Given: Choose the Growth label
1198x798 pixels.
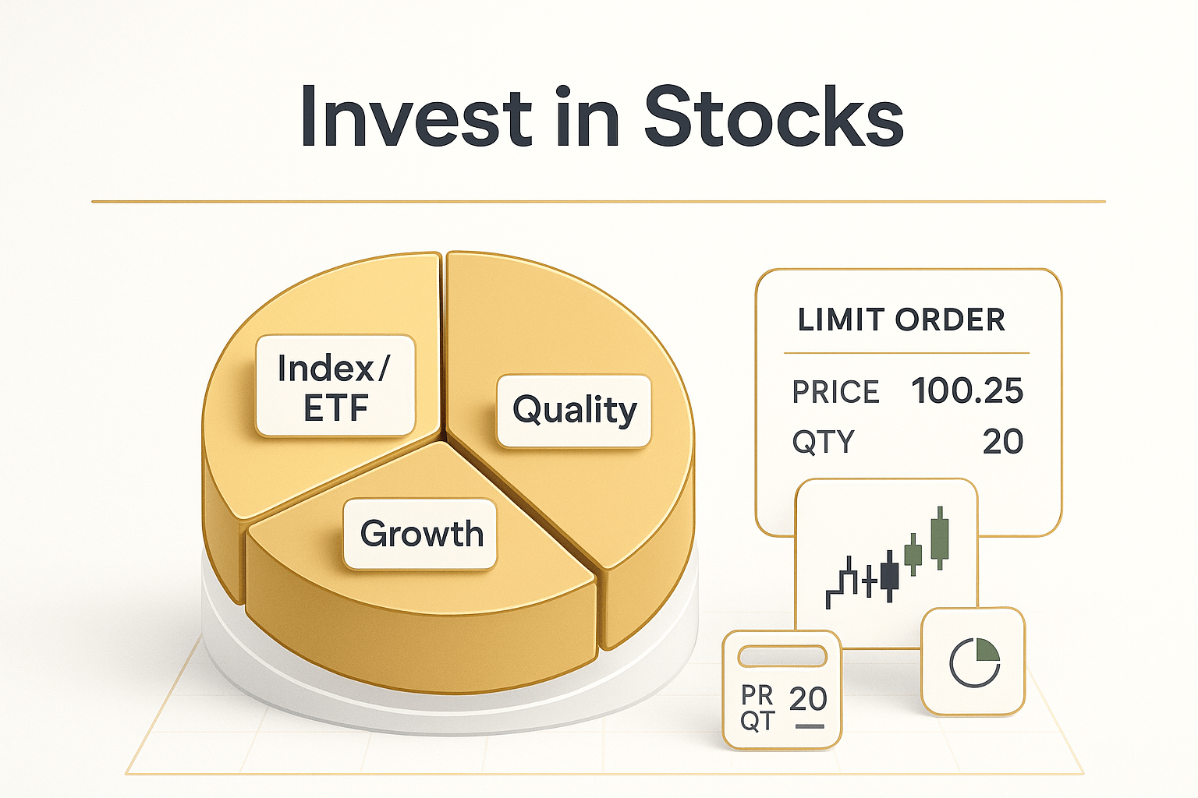Looking at the screenshot, I should (421, 535).
